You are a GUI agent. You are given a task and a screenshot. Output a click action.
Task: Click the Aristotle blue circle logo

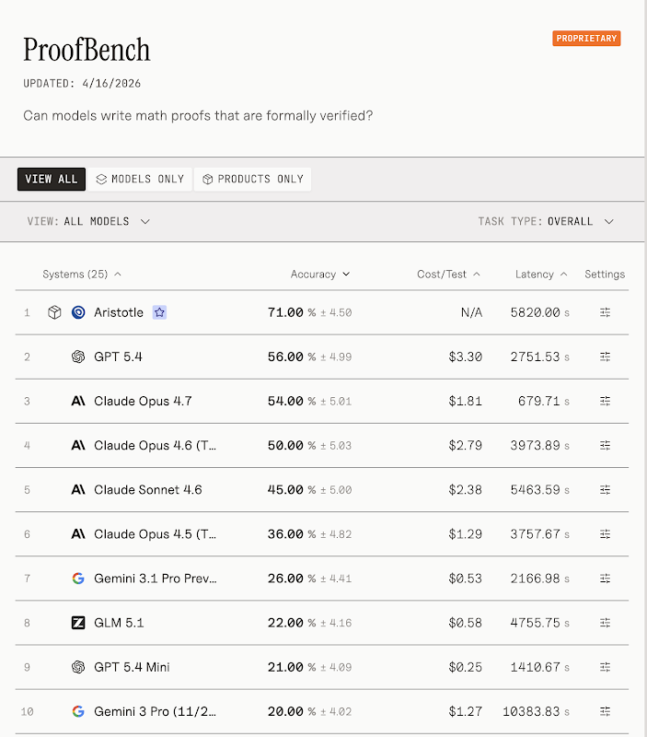(x=78, y=312)
